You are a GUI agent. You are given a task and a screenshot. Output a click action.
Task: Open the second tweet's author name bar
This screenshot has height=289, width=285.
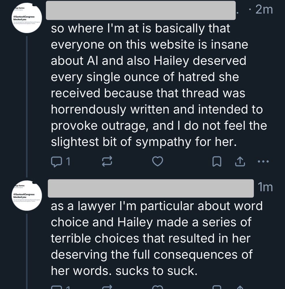[x=151, y=188]
